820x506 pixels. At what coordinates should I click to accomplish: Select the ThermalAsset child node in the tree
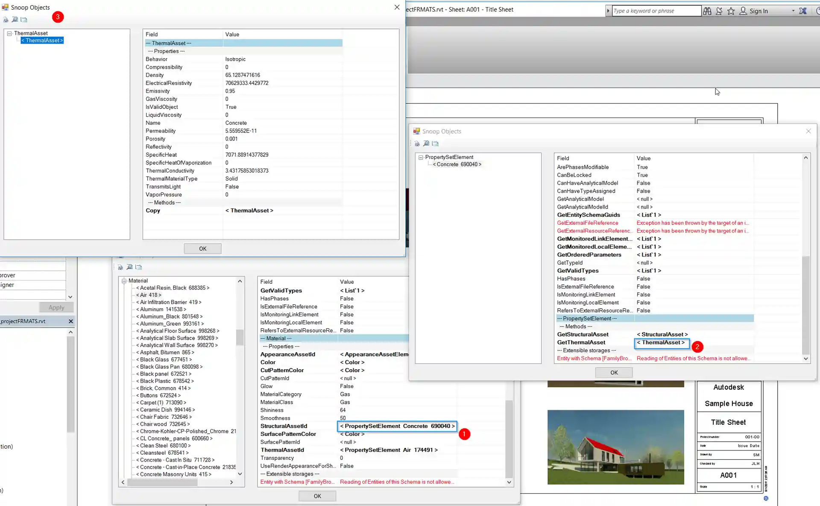(42, 40)
